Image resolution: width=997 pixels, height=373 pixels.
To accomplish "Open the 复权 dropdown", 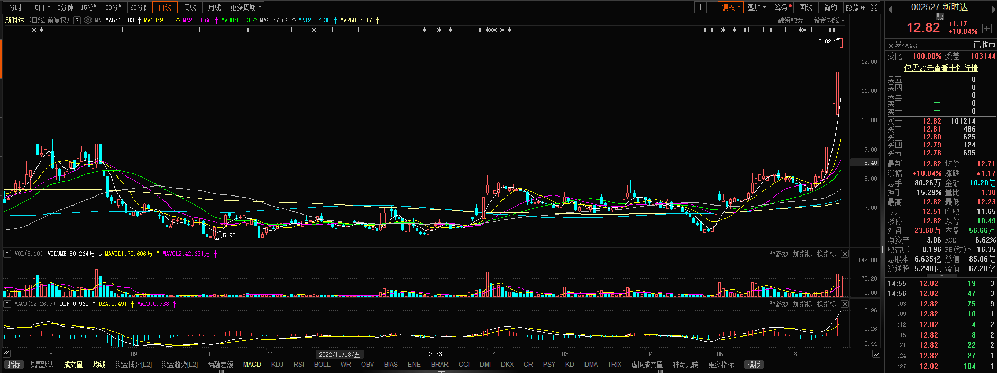I will tap(732, 7).
